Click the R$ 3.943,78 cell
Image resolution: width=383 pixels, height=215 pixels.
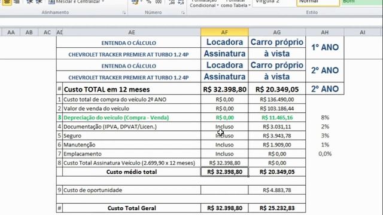276,136
